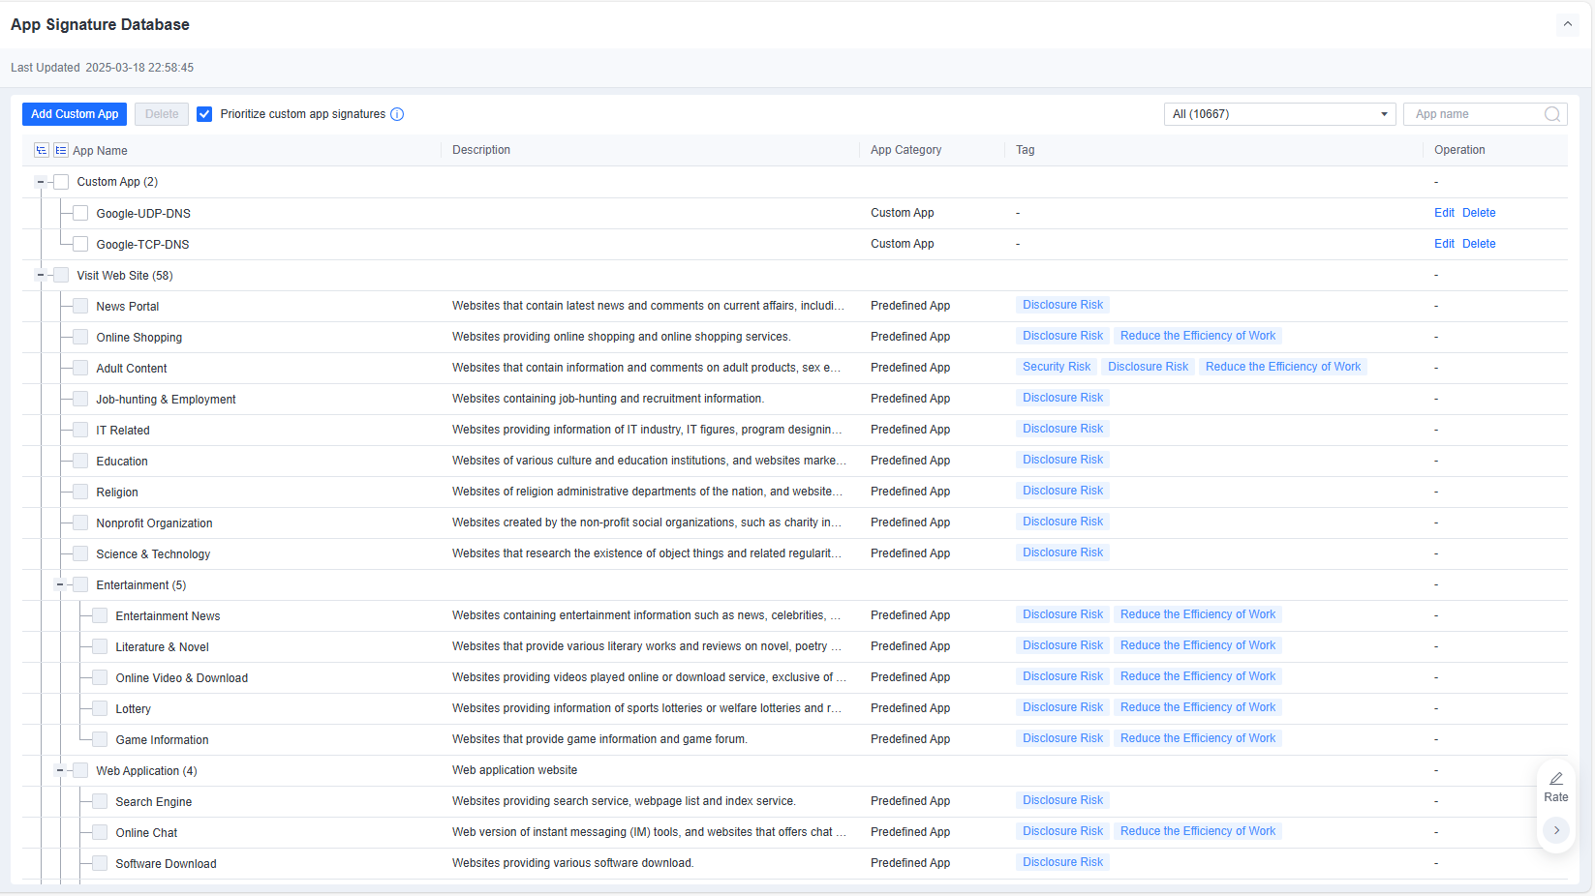The height and width of the screenshot is (896, 1595).
Task: Check the Visit Web Site (58) group checkbox
Action: pos(61,275)
